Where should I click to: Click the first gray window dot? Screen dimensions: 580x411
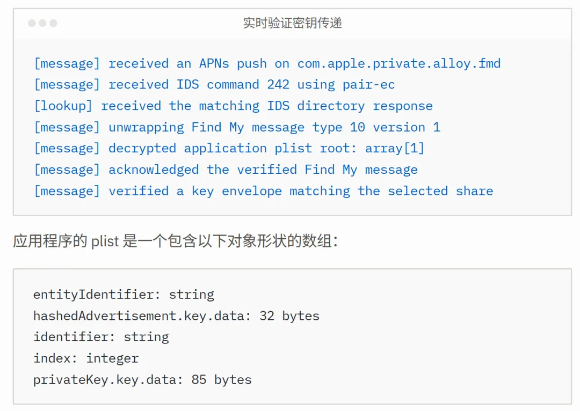(32, 23)
